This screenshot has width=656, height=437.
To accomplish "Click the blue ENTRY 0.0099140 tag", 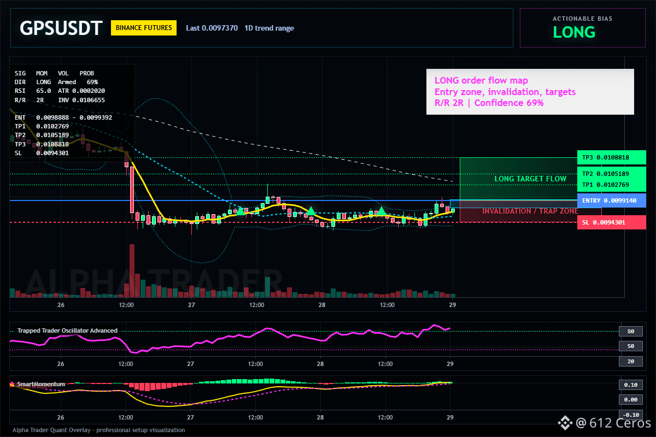I will [612, 200].
